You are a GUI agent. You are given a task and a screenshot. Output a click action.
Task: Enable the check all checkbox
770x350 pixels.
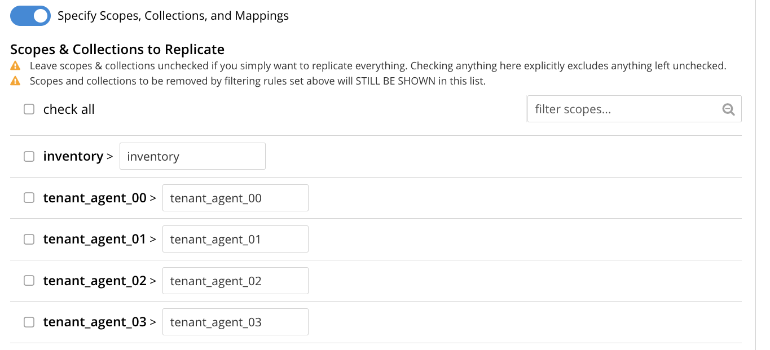[29, 109]
